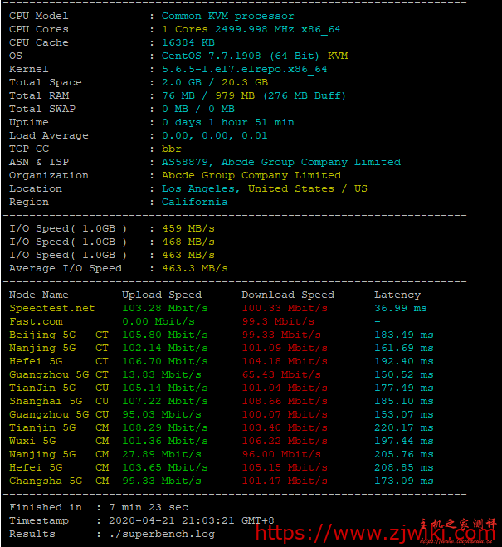Click the Node Name column header
The height and width of the screenshot is (547, 502).
39,295
